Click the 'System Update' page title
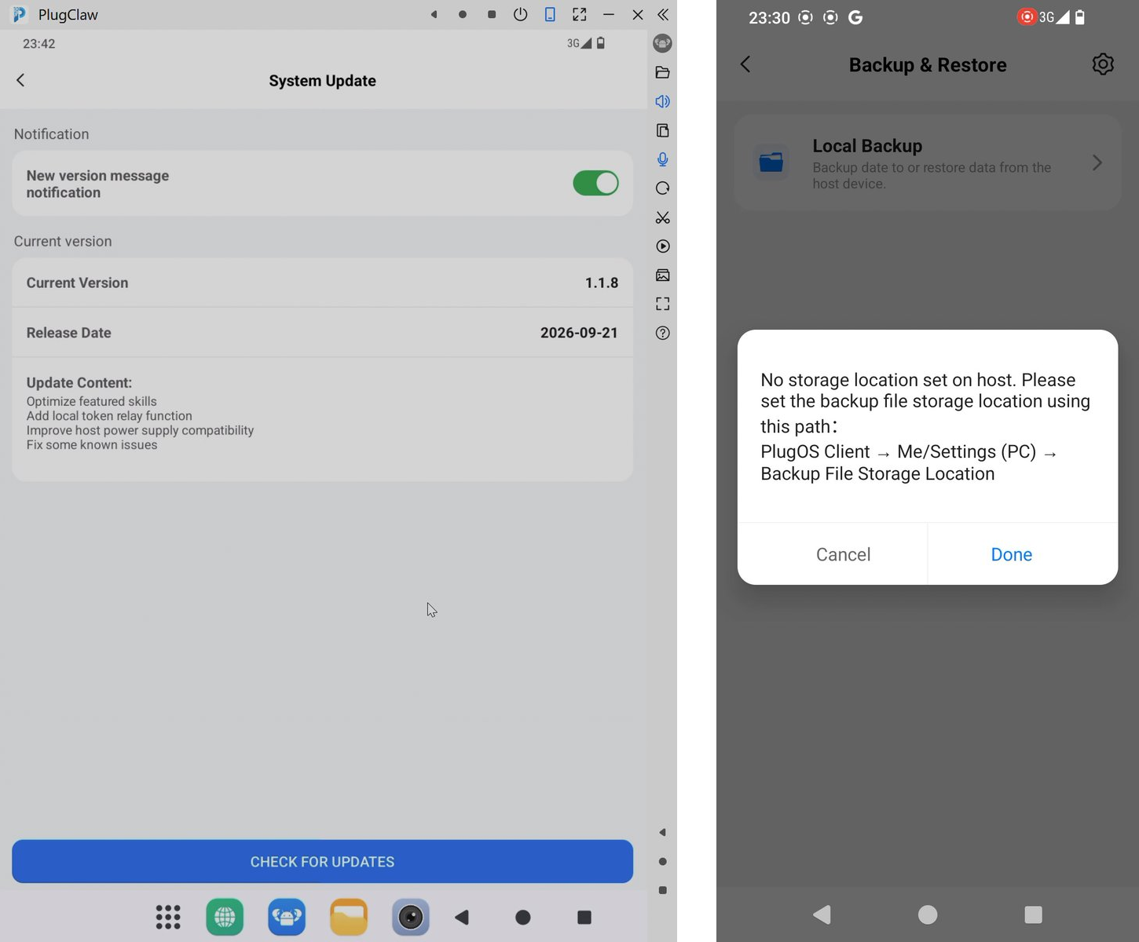The height and width of the screenshot is (942, 1139). coord(322,81)
